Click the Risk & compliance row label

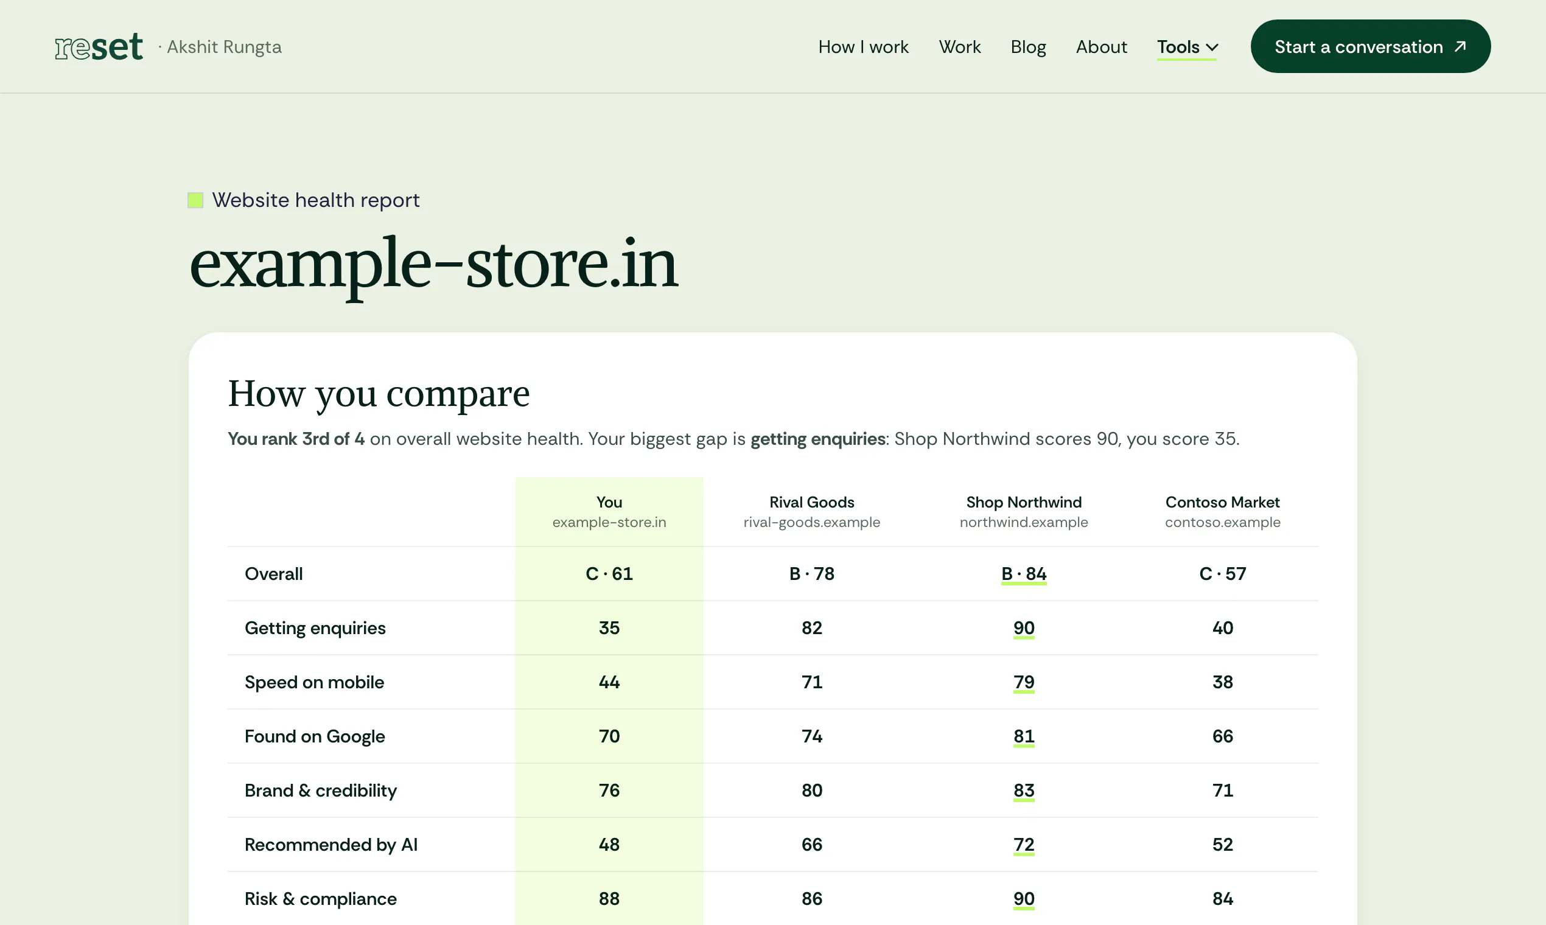320,899
